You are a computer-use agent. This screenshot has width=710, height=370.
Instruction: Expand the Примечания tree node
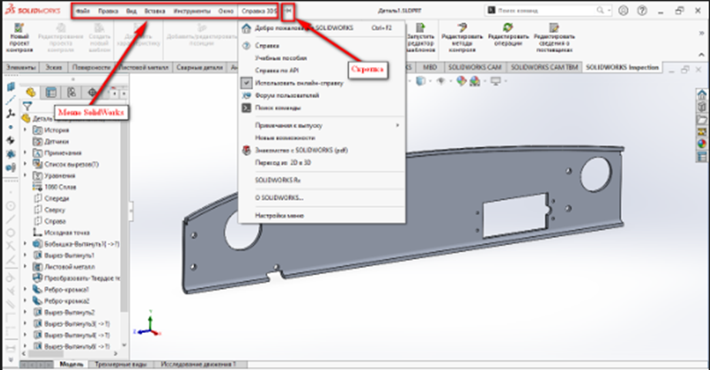point(25,153)
